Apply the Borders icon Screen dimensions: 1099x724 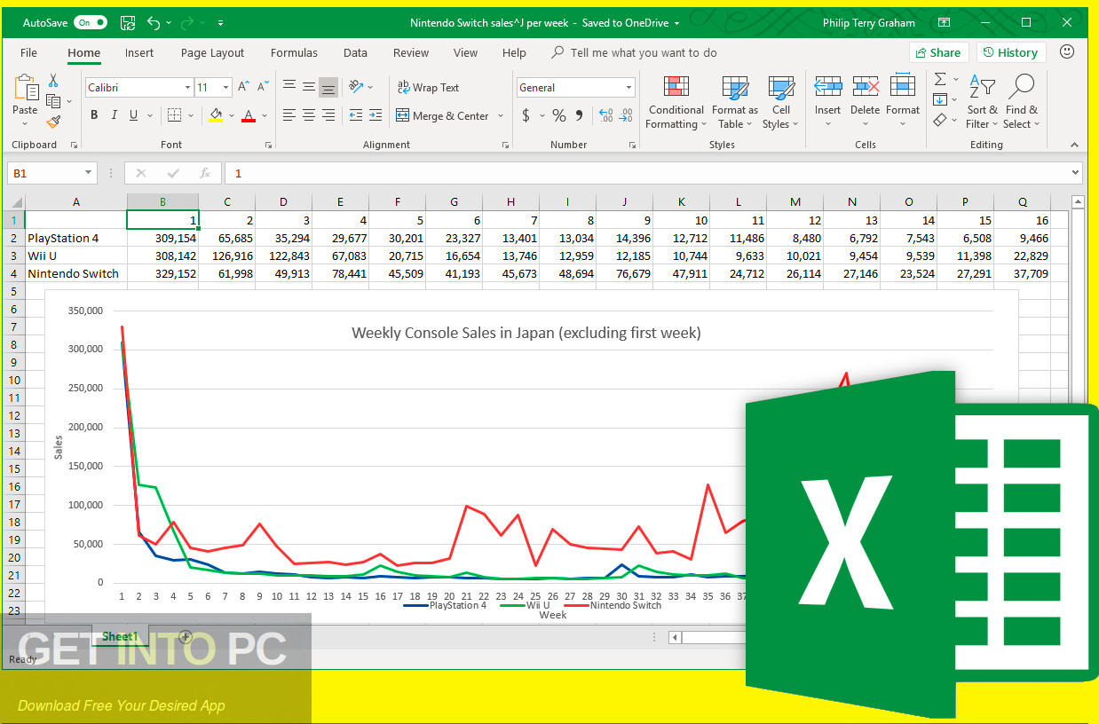point(174,115)
